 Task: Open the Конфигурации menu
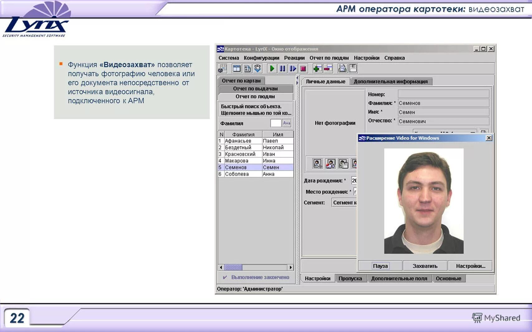[x=261, y=58]
